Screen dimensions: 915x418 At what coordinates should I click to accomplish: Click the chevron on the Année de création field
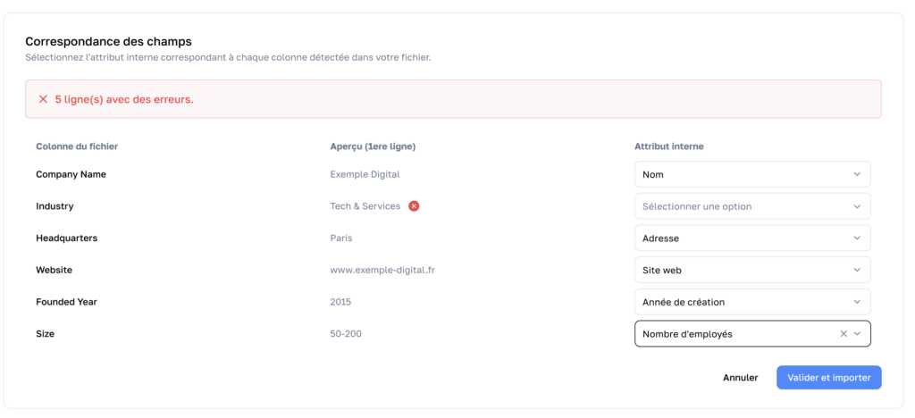click(857, 302)
